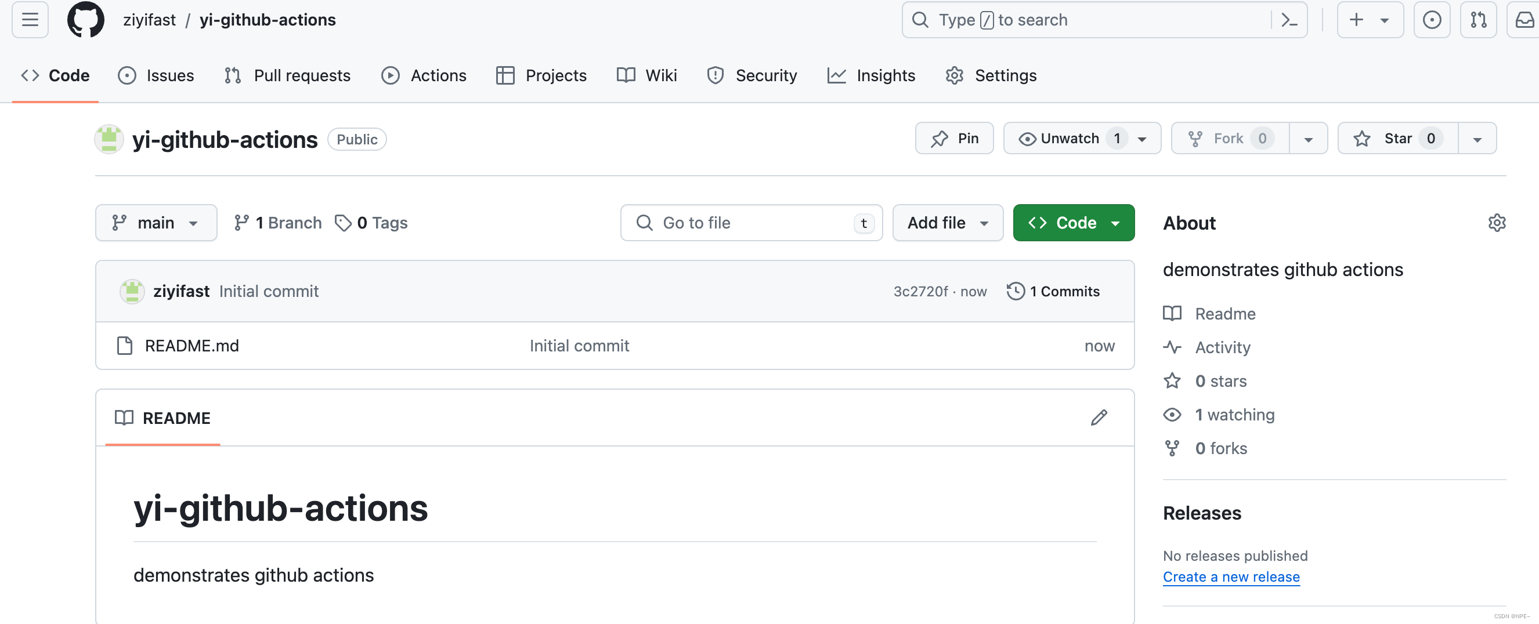
Task: View the 1 Branch link
Action: 277,223
